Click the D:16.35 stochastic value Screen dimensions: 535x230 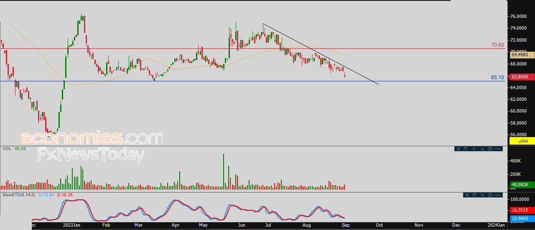tap(65, 195)
